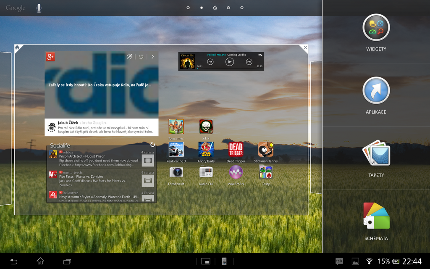Refresh the Socialife feed
Image resolution: width=430 pixels, height=269 pixels.
point(152,144)
